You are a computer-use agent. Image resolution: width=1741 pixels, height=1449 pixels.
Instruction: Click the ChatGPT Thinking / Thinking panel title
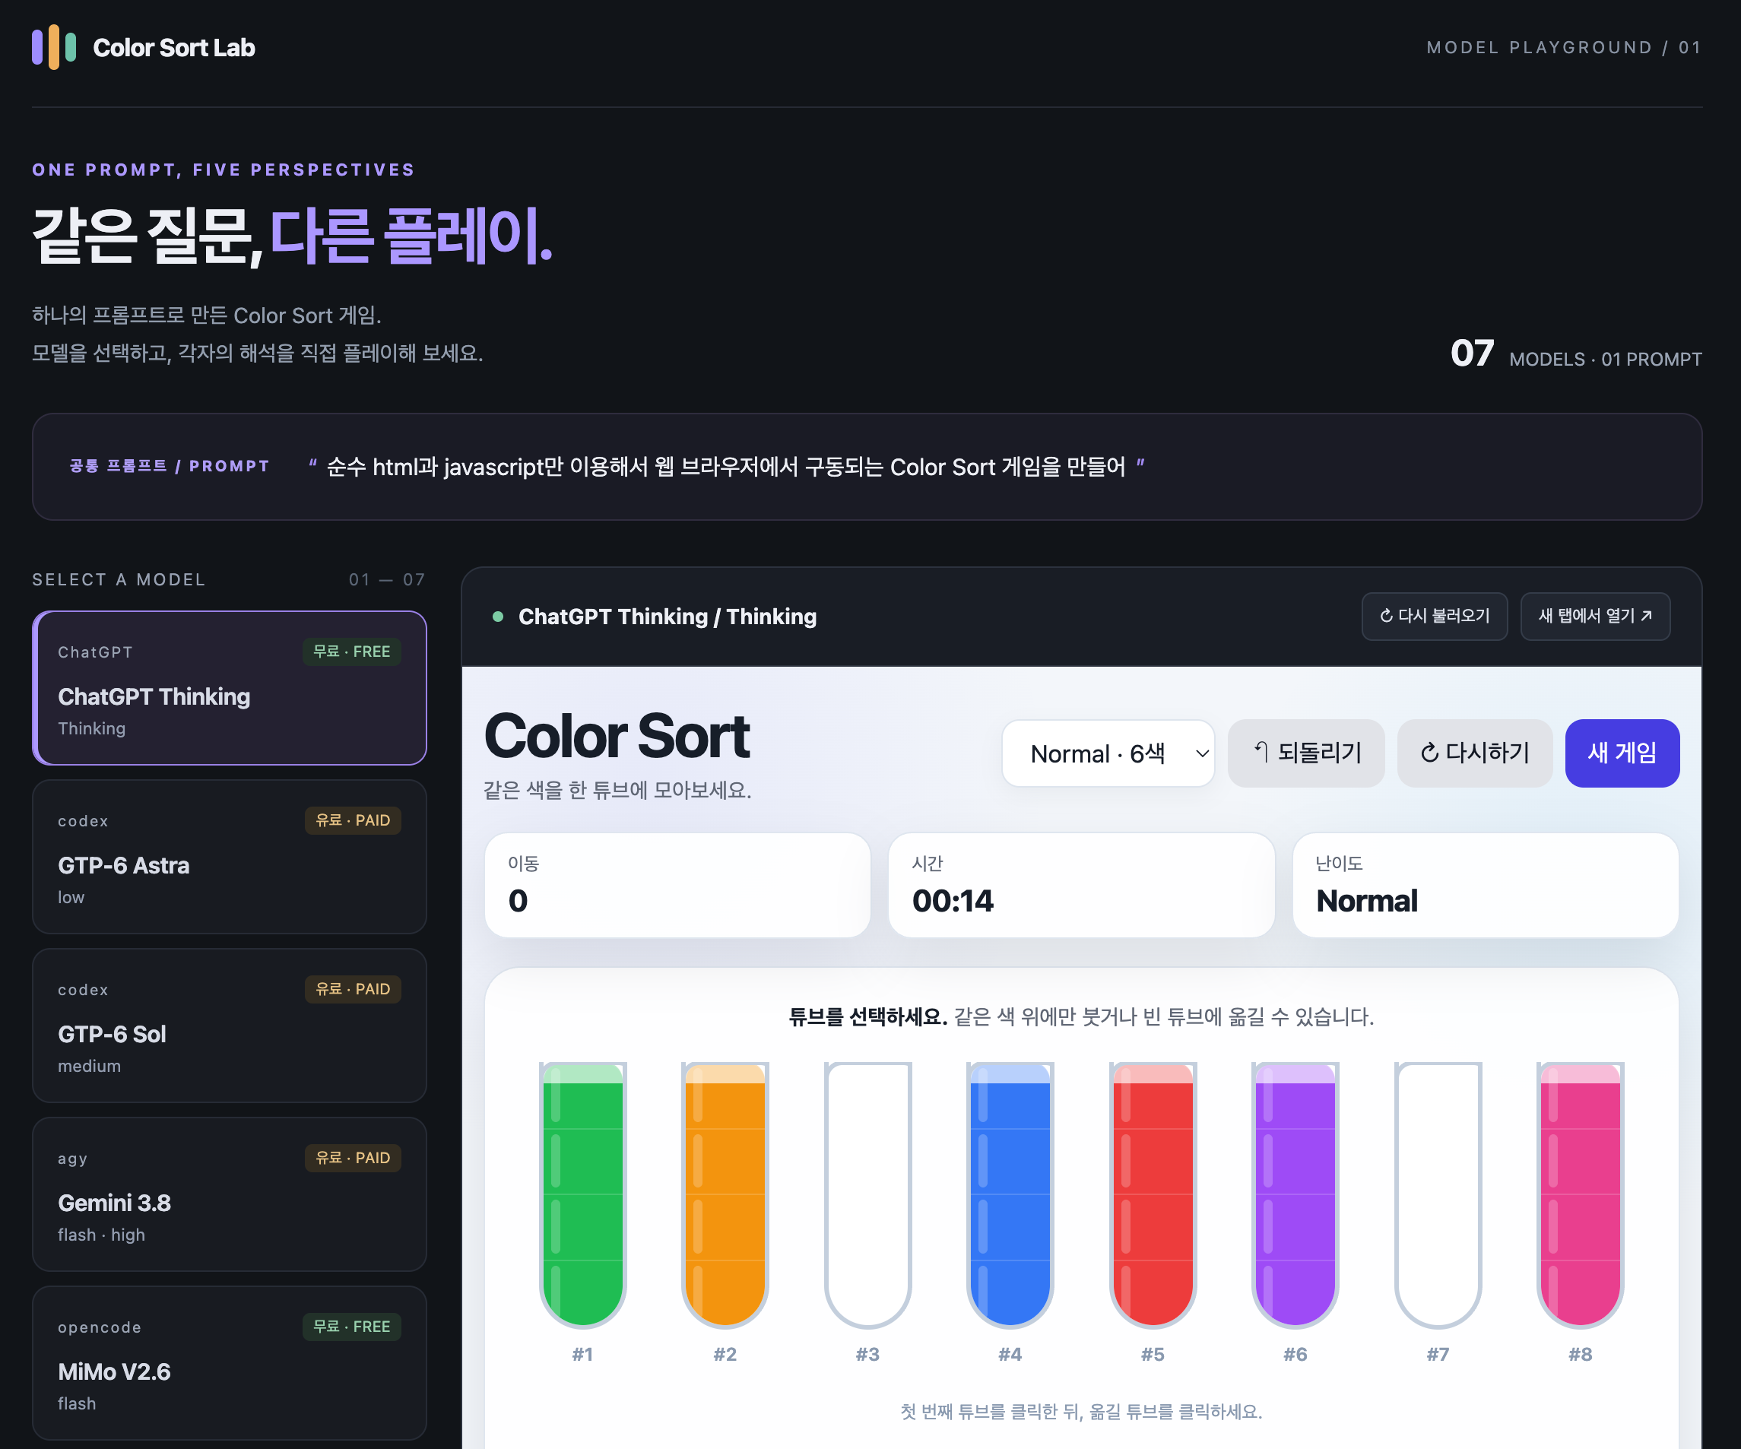point(668,617)
